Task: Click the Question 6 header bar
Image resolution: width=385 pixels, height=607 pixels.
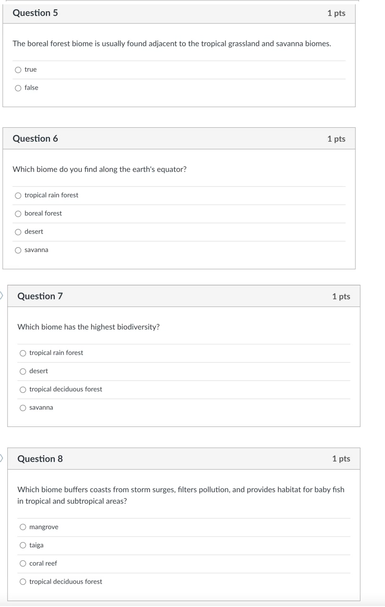Action: [x=179, y=138]
